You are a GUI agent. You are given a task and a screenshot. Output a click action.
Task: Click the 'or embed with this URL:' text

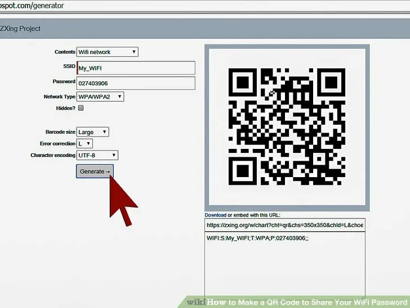pyautogui.click(x=254, y=215)
